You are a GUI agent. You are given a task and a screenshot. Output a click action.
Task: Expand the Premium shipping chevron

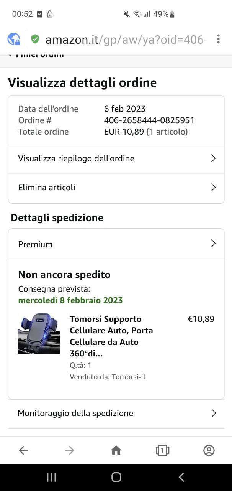(x=214, y=244)
